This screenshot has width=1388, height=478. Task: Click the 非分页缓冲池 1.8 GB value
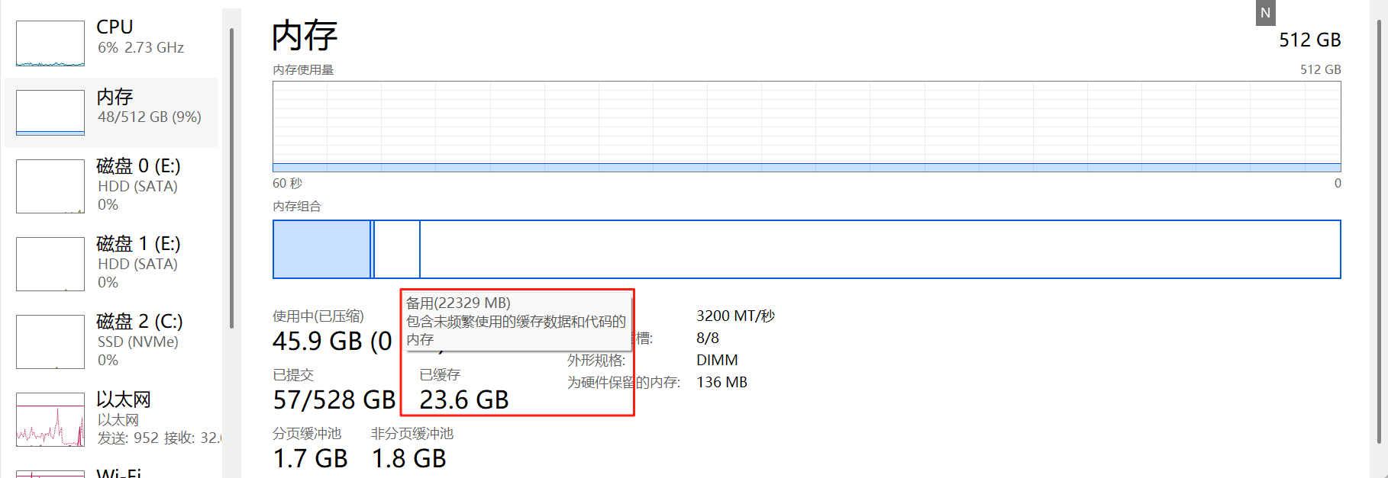pos(408,458)
